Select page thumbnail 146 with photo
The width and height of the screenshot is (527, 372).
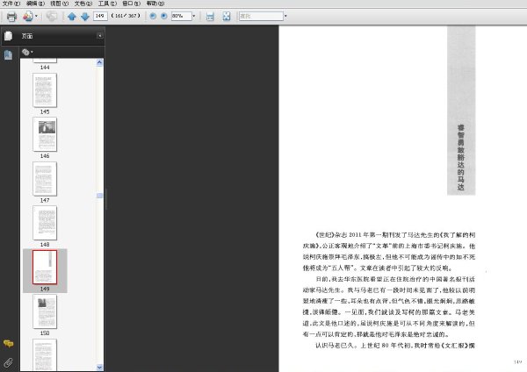coord(45,134)
